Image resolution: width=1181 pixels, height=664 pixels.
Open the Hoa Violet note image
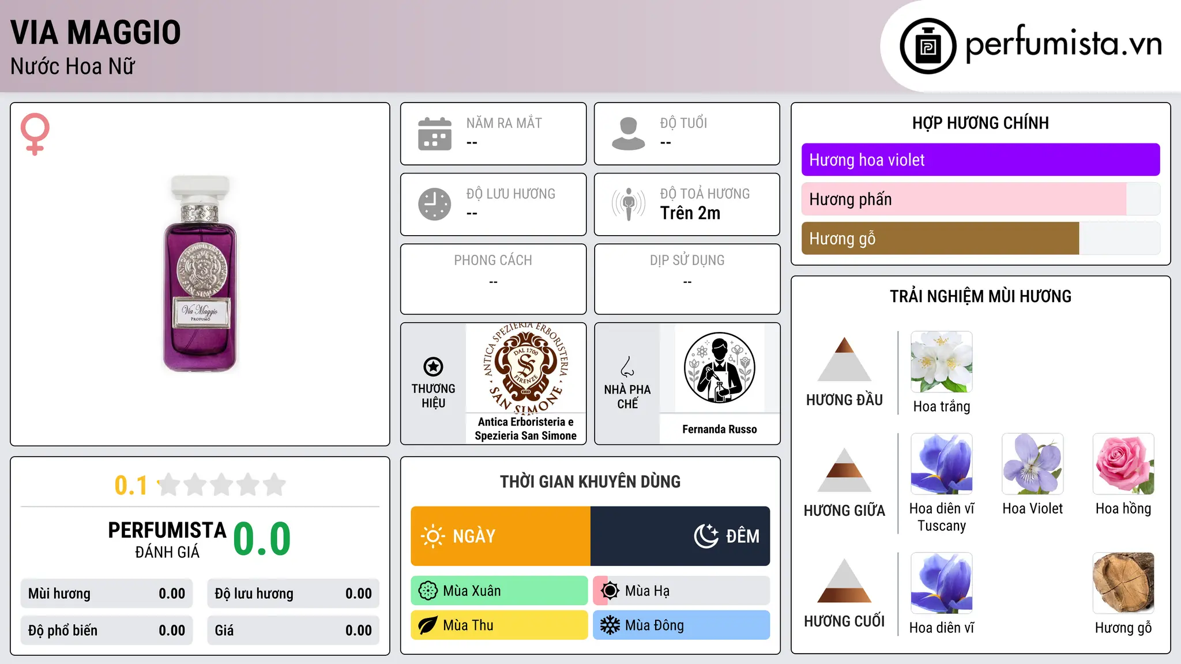click(1033, 464)
